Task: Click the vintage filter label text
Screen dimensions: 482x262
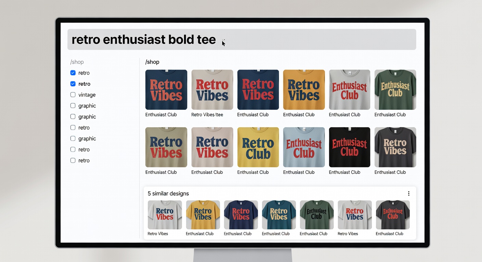Action: click(x=87, y=95)
